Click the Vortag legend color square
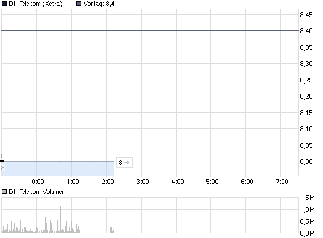The height and width of the screenshot is (238, 323). (x=79, y=4)
